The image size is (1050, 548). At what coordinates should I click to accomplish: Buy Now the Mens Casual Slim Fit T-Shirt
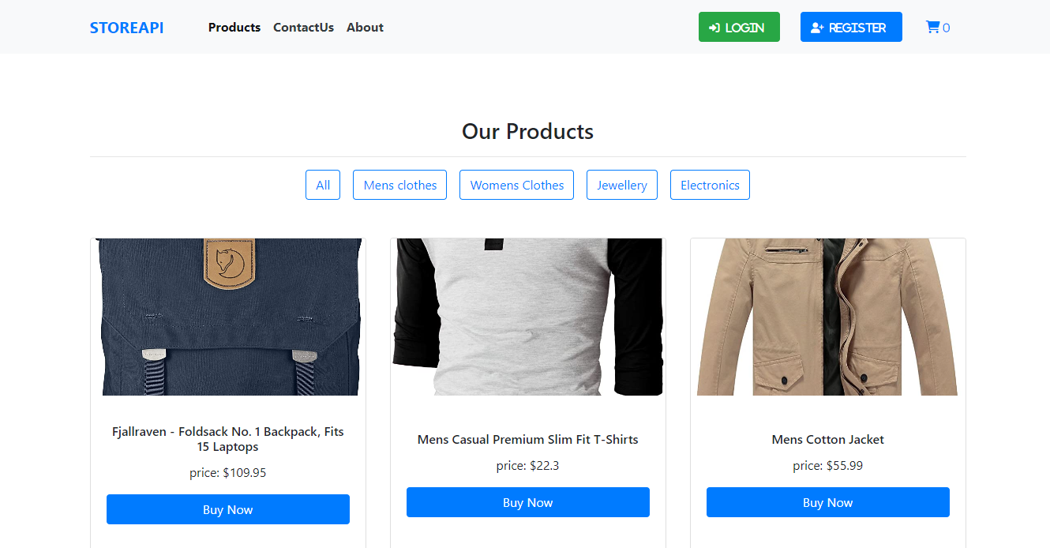[x=527, y=501]
